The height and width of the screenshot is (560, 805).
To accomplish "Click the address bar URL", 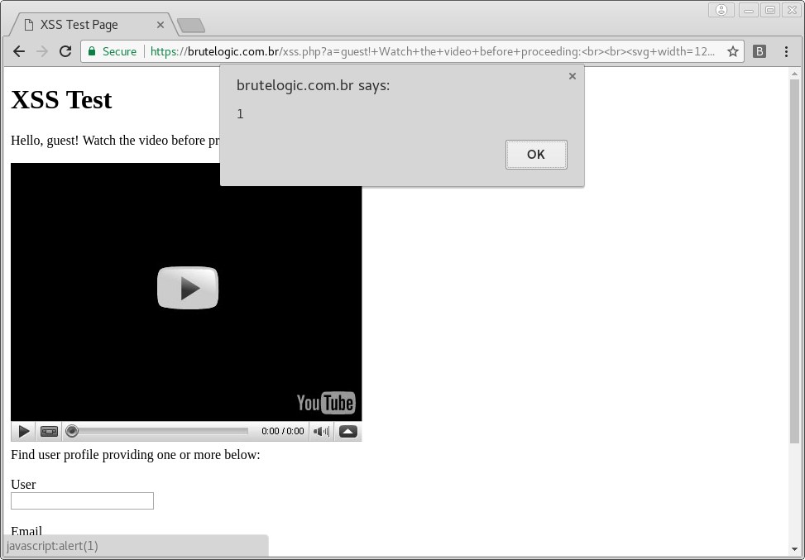I will coord(432,51).
